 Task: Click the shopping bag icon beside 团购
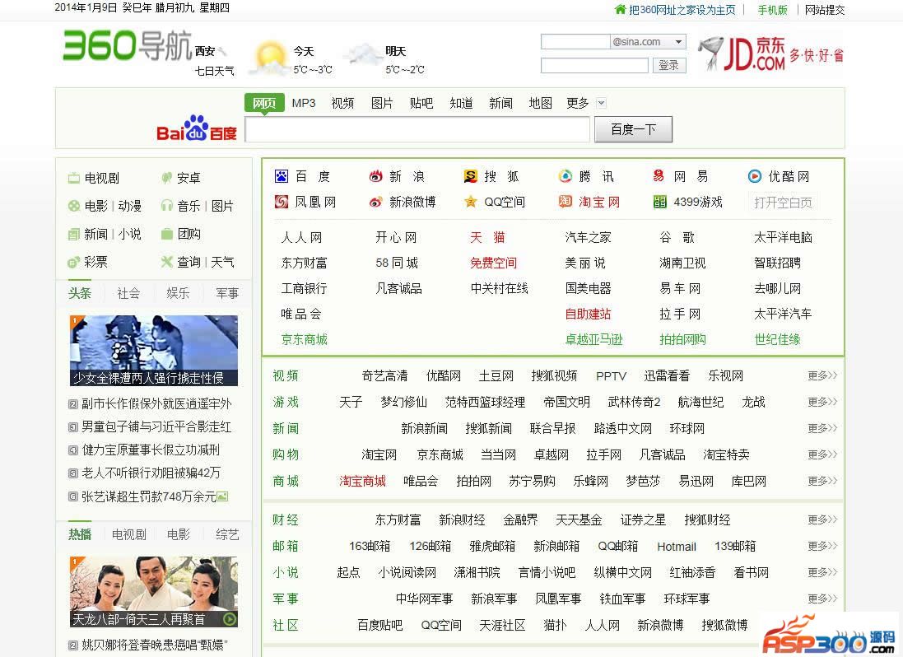pyautogui.click(x=166, y=234)
